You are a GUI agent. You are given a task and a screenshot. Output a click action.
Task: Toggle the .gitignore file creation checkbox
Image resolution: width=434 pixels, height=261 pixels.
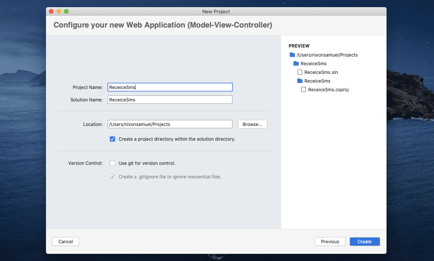(x=112, y=177)
